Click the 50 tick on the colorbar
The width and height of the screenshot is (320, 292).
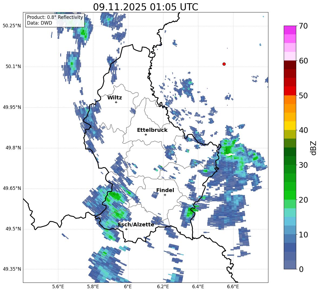pos(303,95)
